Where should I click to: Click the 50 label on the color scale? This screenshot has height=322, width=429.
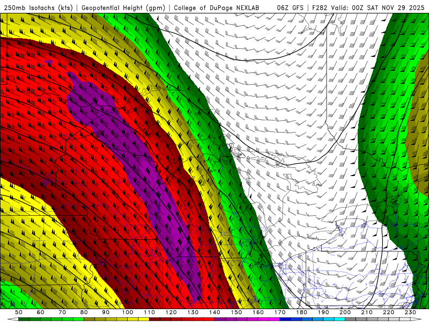click(x=19, y=312)
